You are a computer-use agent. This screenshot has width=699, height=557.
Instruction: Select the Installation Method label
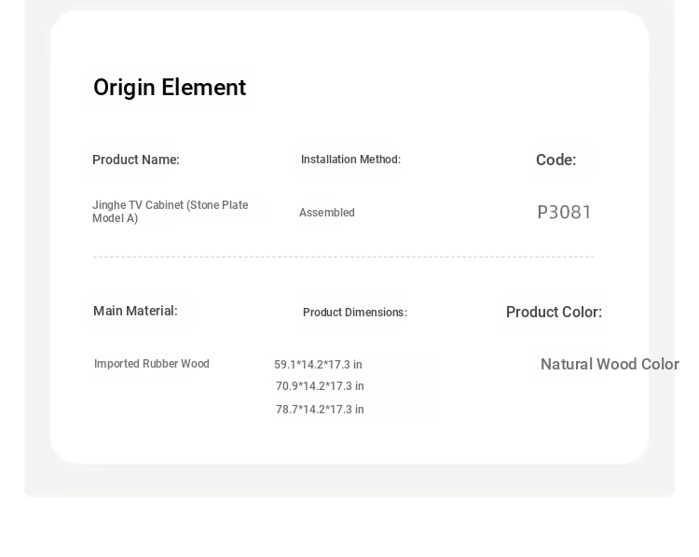coord(350,160)
